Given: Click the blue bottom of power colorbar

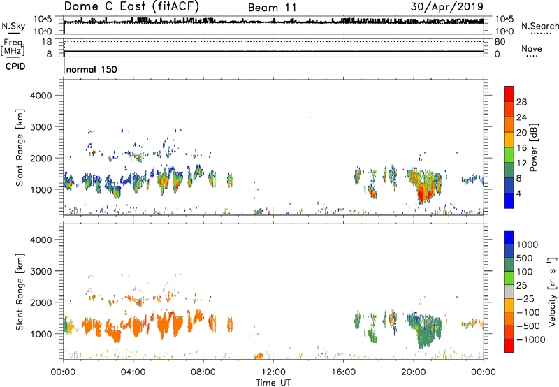Looking at the screenshot, I should [x=509, y=200].
